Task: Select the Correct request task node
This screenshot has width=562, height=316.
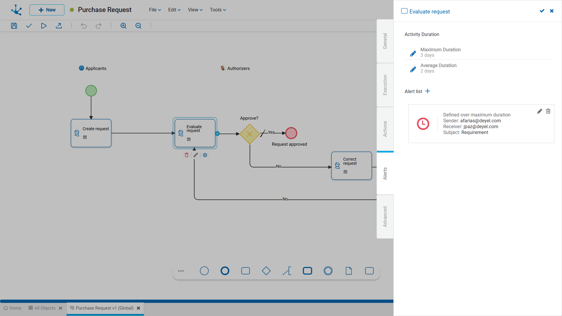Action: 352,166
